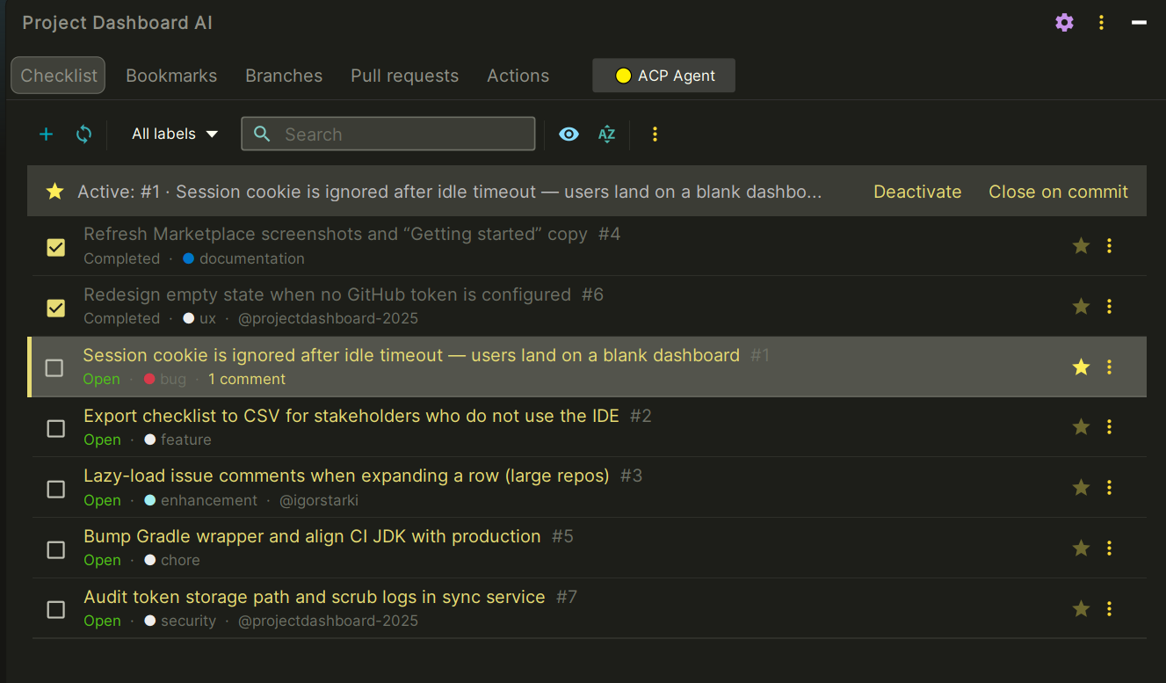Check the Audit token storage path checkbox

(x=55, y=609)
